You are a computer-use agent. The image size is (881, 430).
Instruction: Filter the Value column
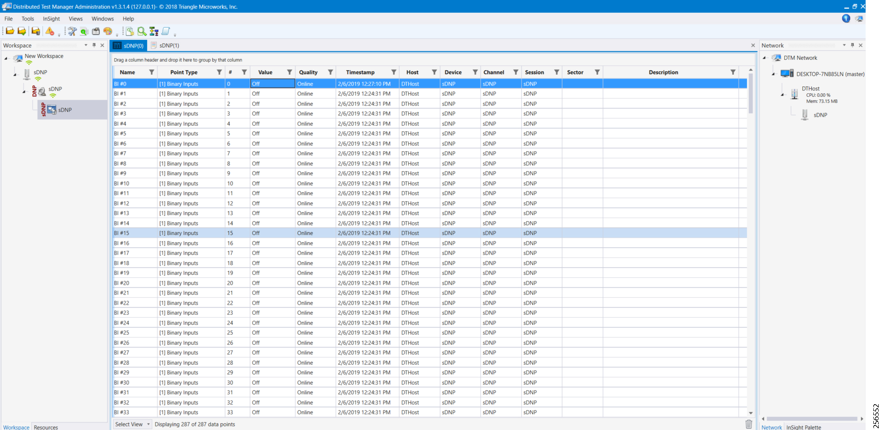coord(290,72)
